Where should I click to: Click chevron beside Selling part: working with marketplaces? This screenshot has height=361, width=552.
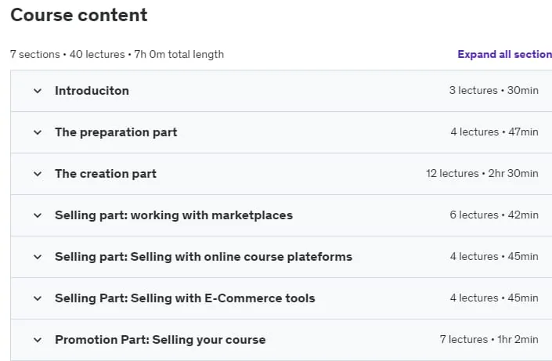coord(38,215)
